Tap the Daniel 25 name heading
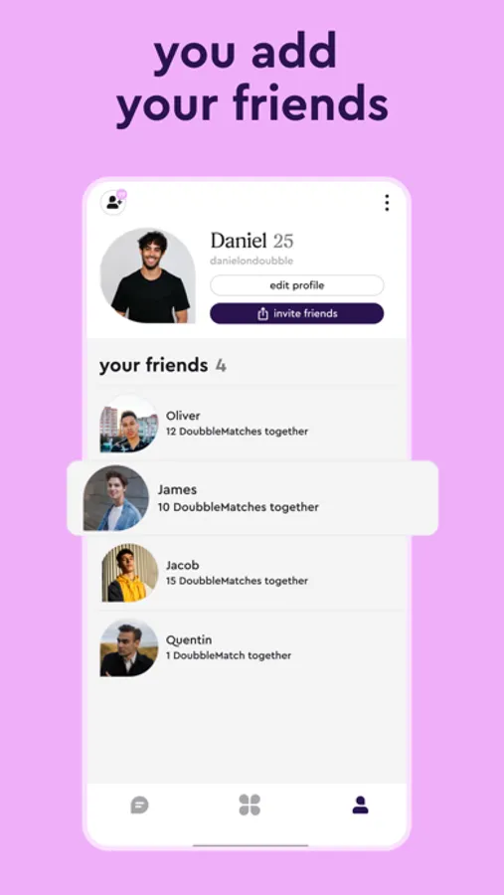This screenshot has height=895, width=504. click(x=252, y=241)
